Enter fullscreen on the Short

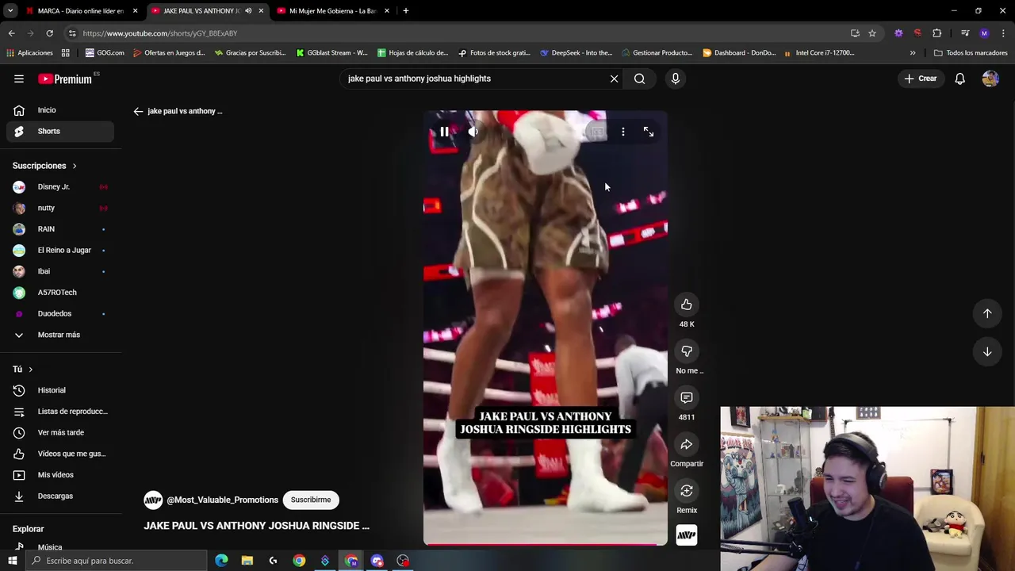(x=649, y=132)
